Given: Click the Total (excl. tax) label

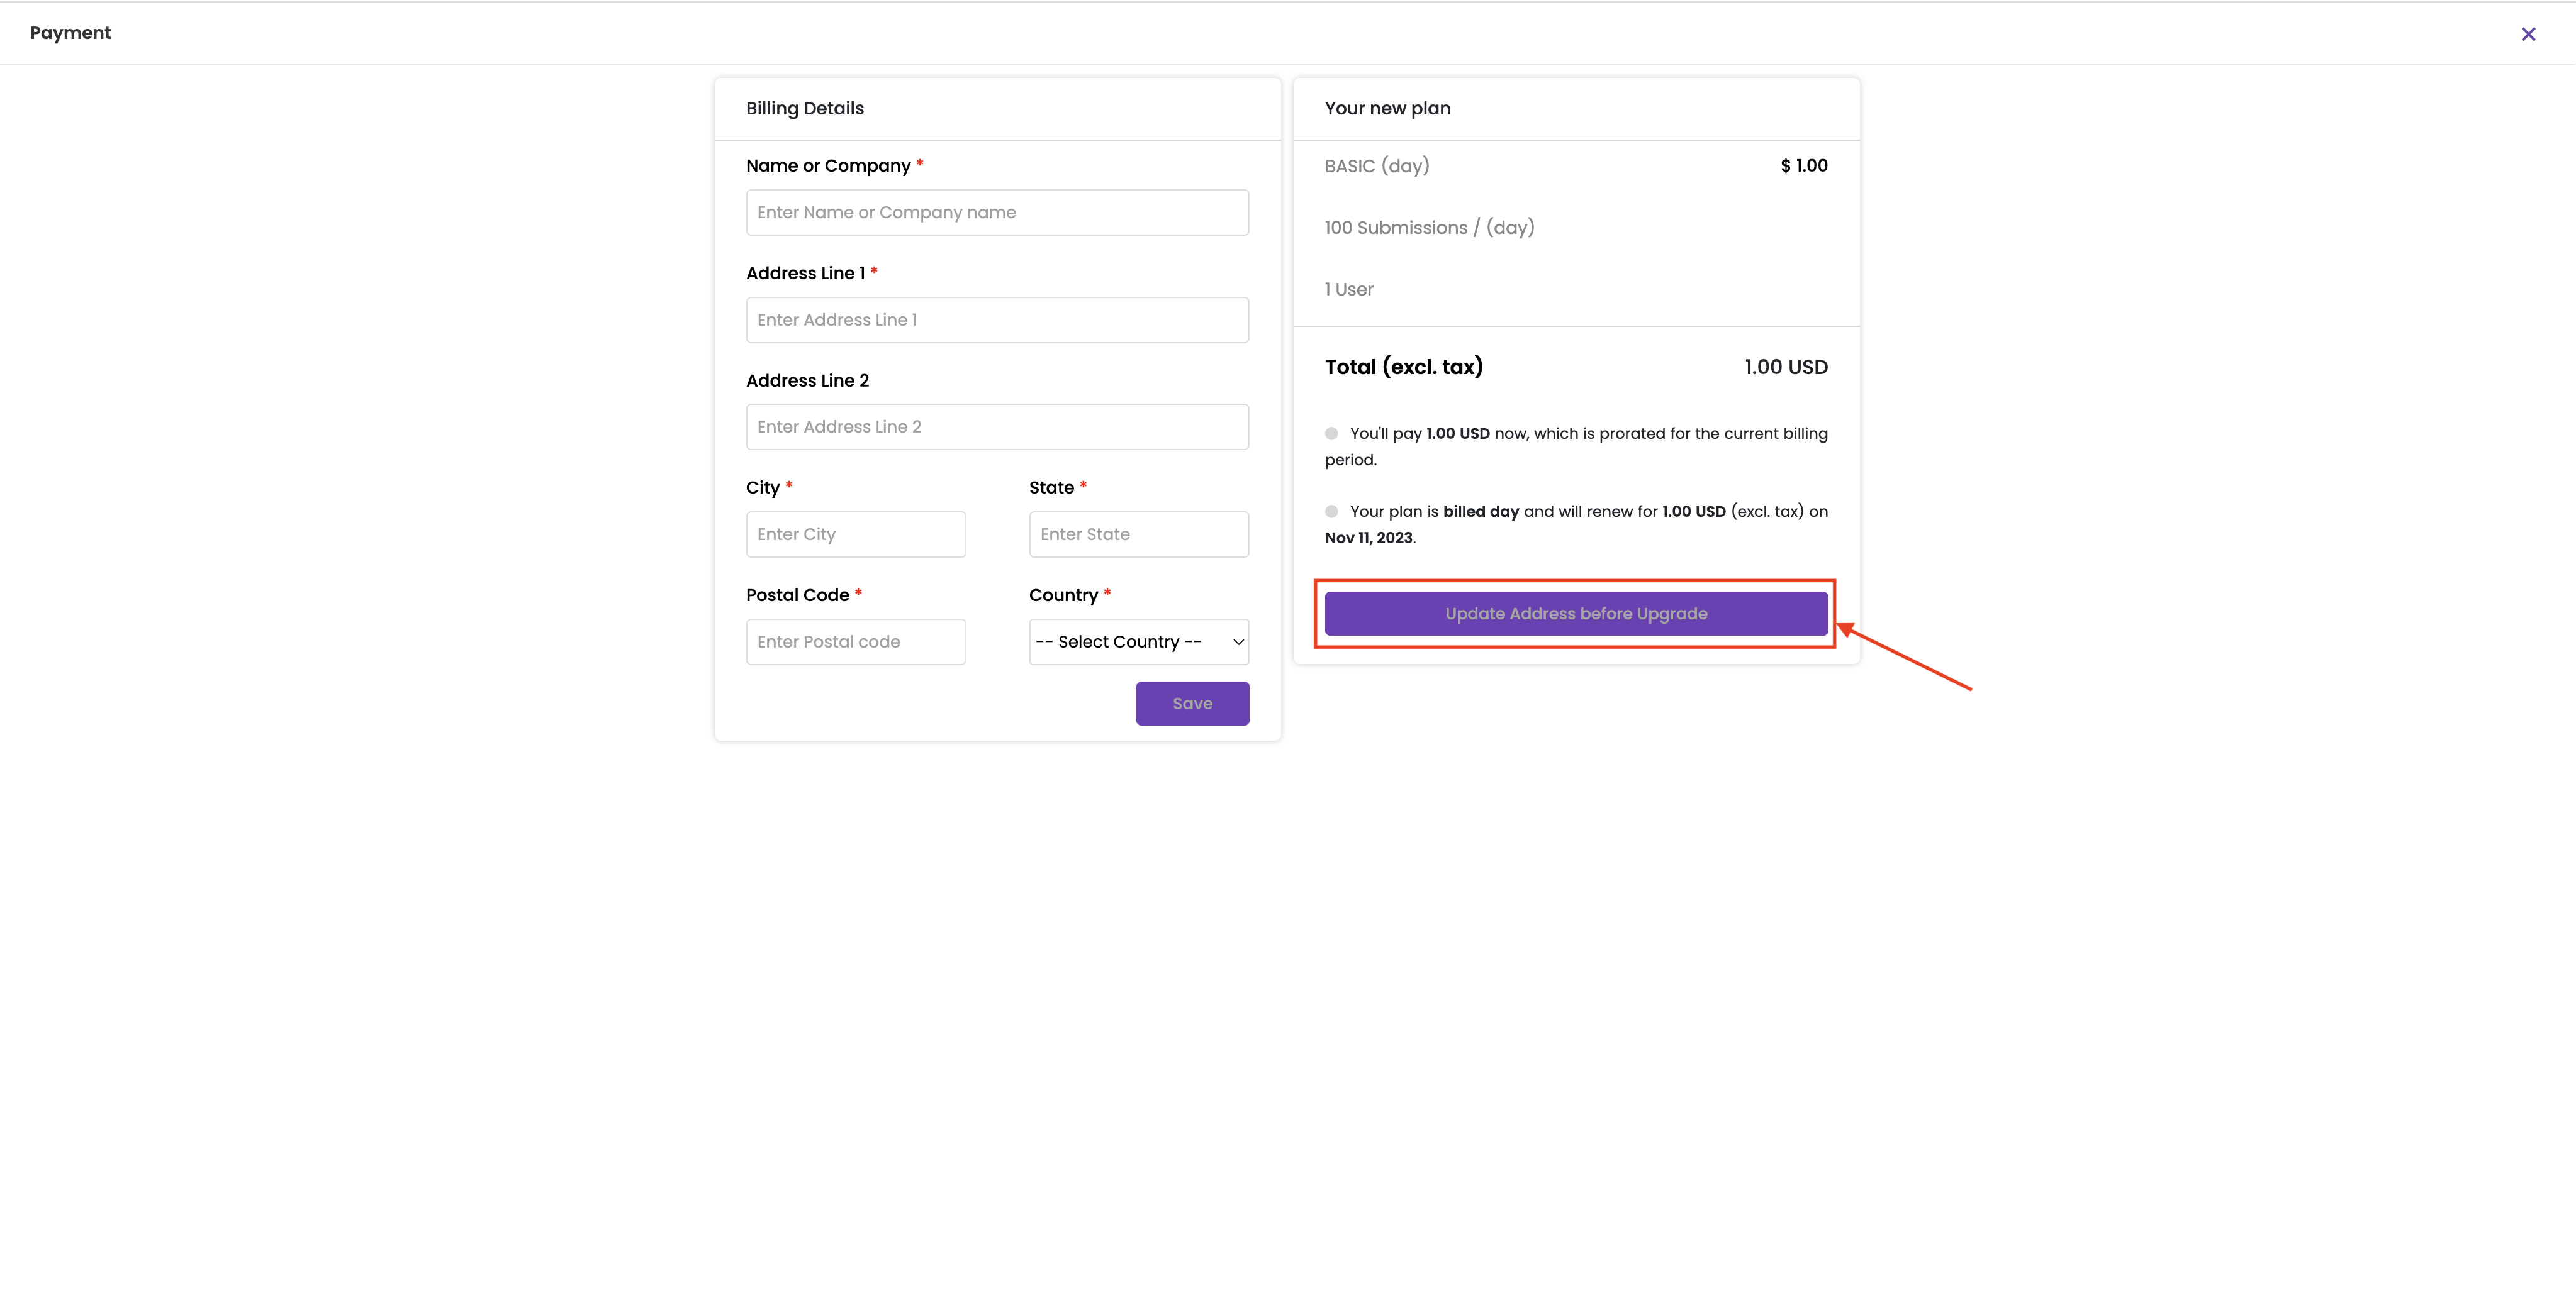Looking at the screenshot, I should [x=1403, y=367].
